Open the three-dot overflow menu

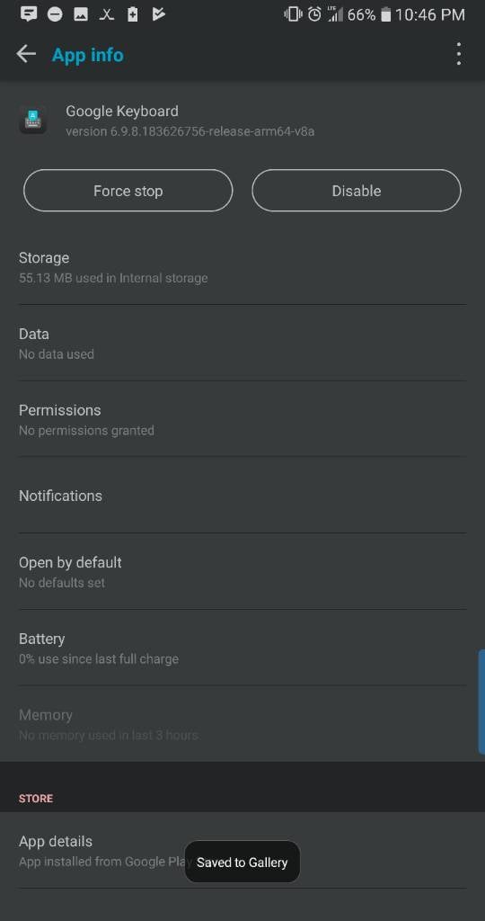pos(459,54)
